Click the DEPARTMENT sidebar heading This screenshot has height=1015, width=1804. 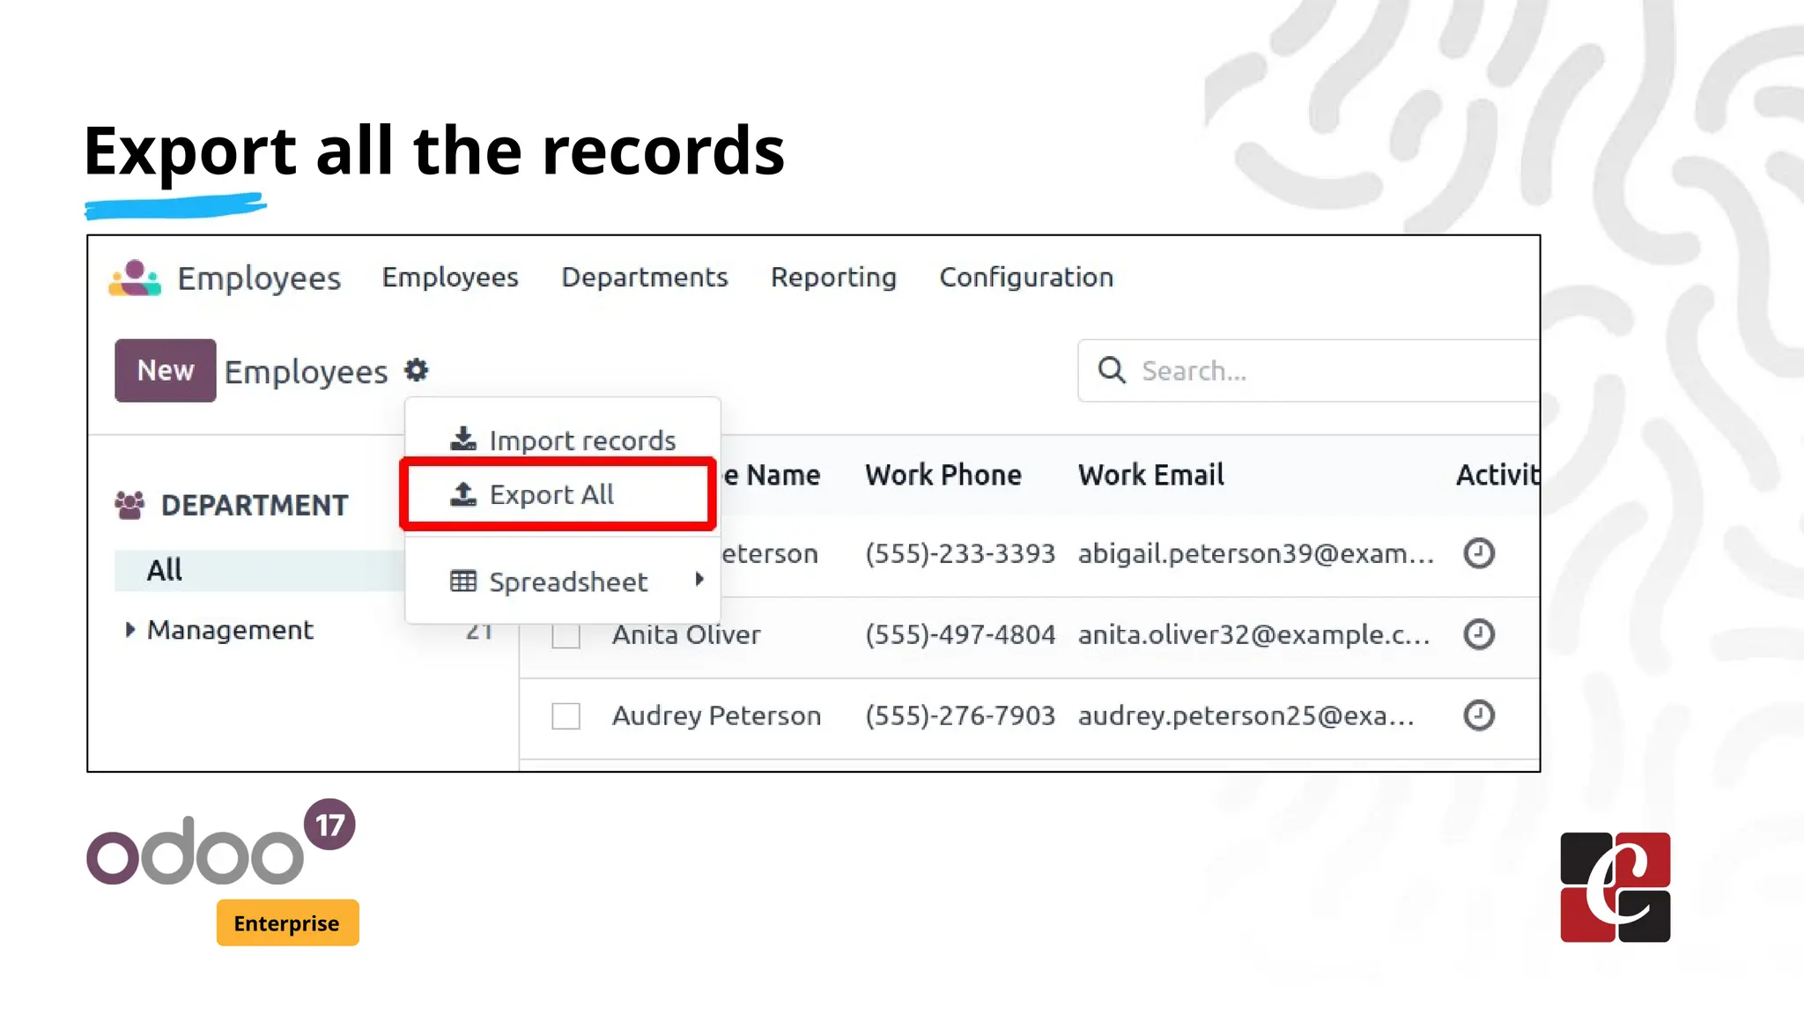[x=255, y=505]
